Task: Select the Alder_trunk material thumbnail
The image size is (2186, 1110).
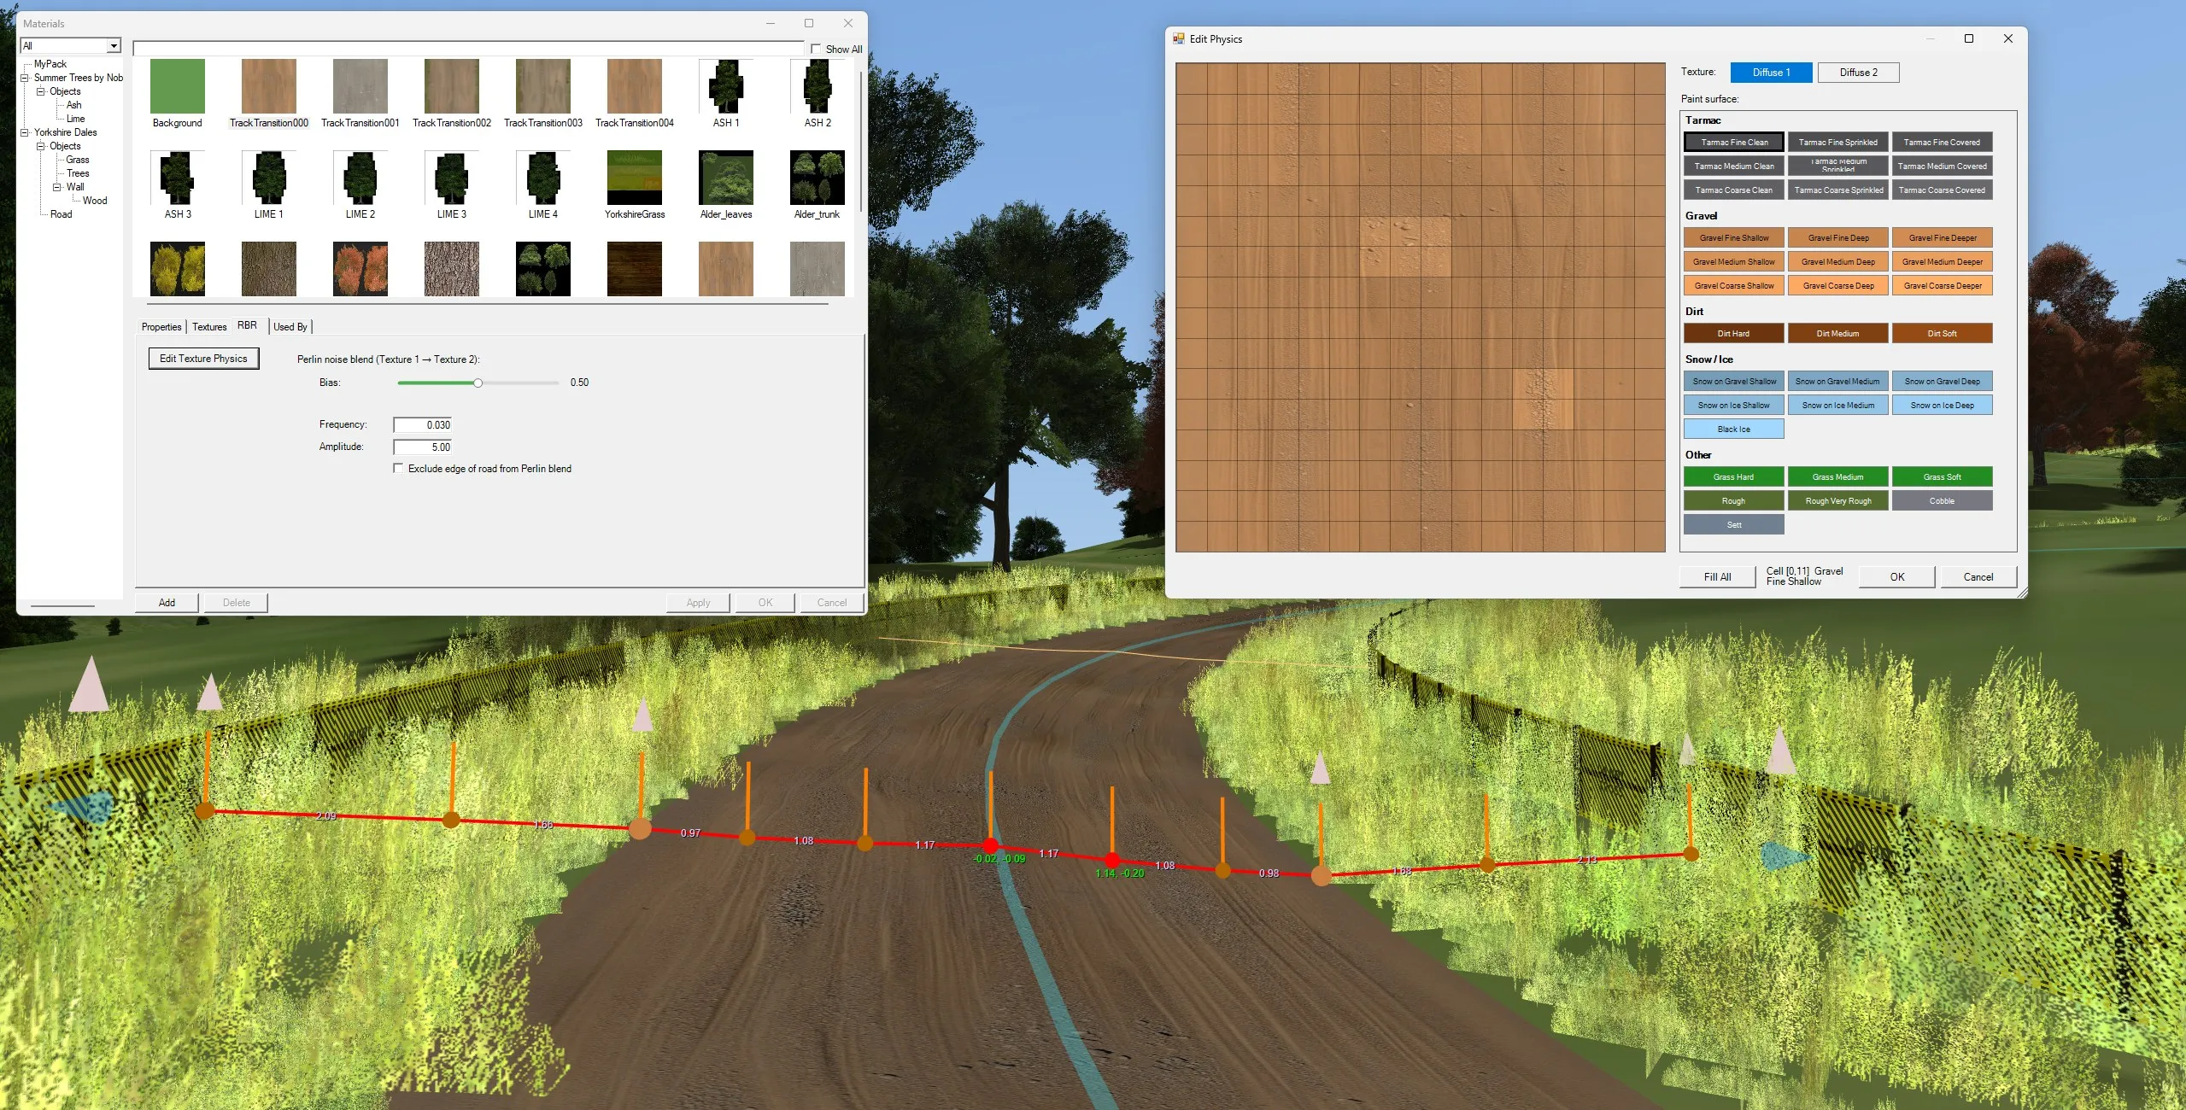Action: pyautogui.click(x=818, y=178)
